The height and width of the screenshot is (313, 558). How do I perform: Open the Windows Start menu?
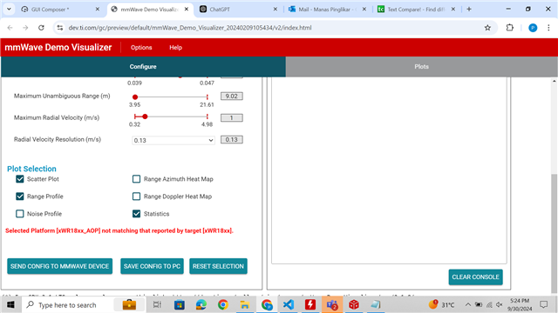(10, 304)
